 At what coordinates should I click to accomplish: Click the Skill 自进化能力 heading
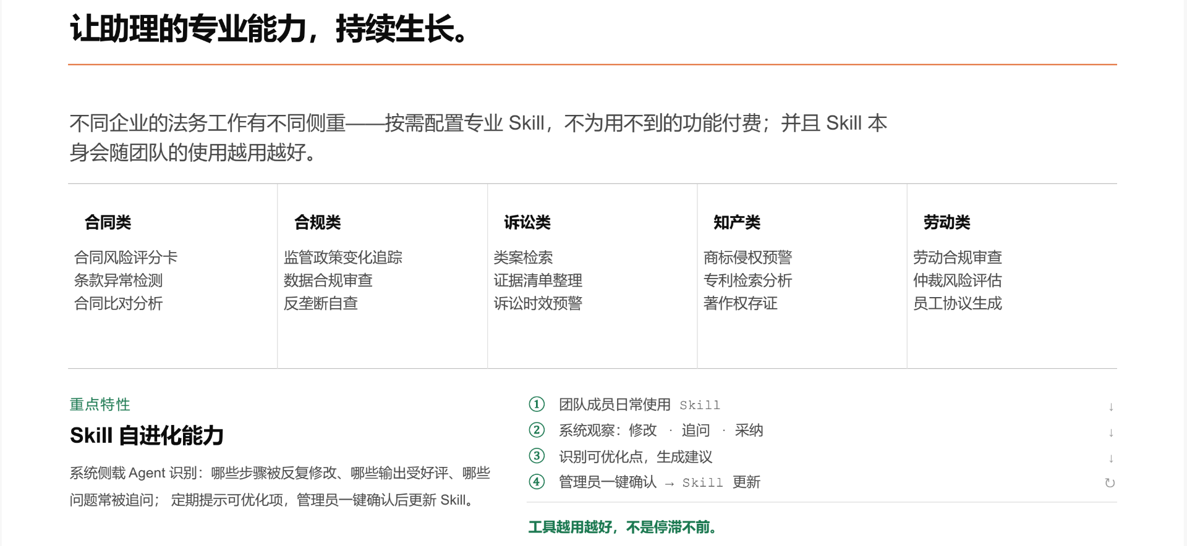pyautogui.click(x=147, y=435)
